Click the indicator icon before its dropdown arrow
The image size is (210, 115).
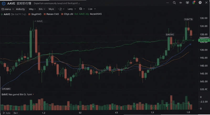pos(60,9)
